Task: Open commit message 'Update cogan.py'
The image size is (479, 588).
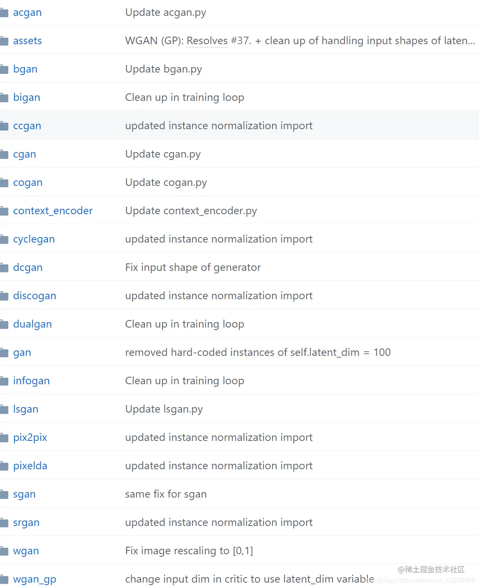Action: pyautogui.click(x=166, y=183)
